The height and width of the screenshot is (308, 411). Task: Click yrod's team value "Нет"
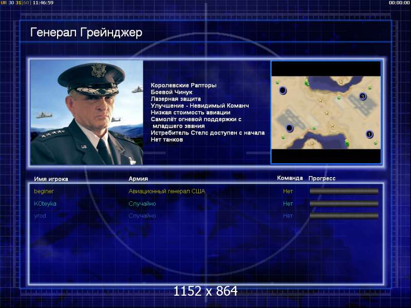(x=288, y=216)
